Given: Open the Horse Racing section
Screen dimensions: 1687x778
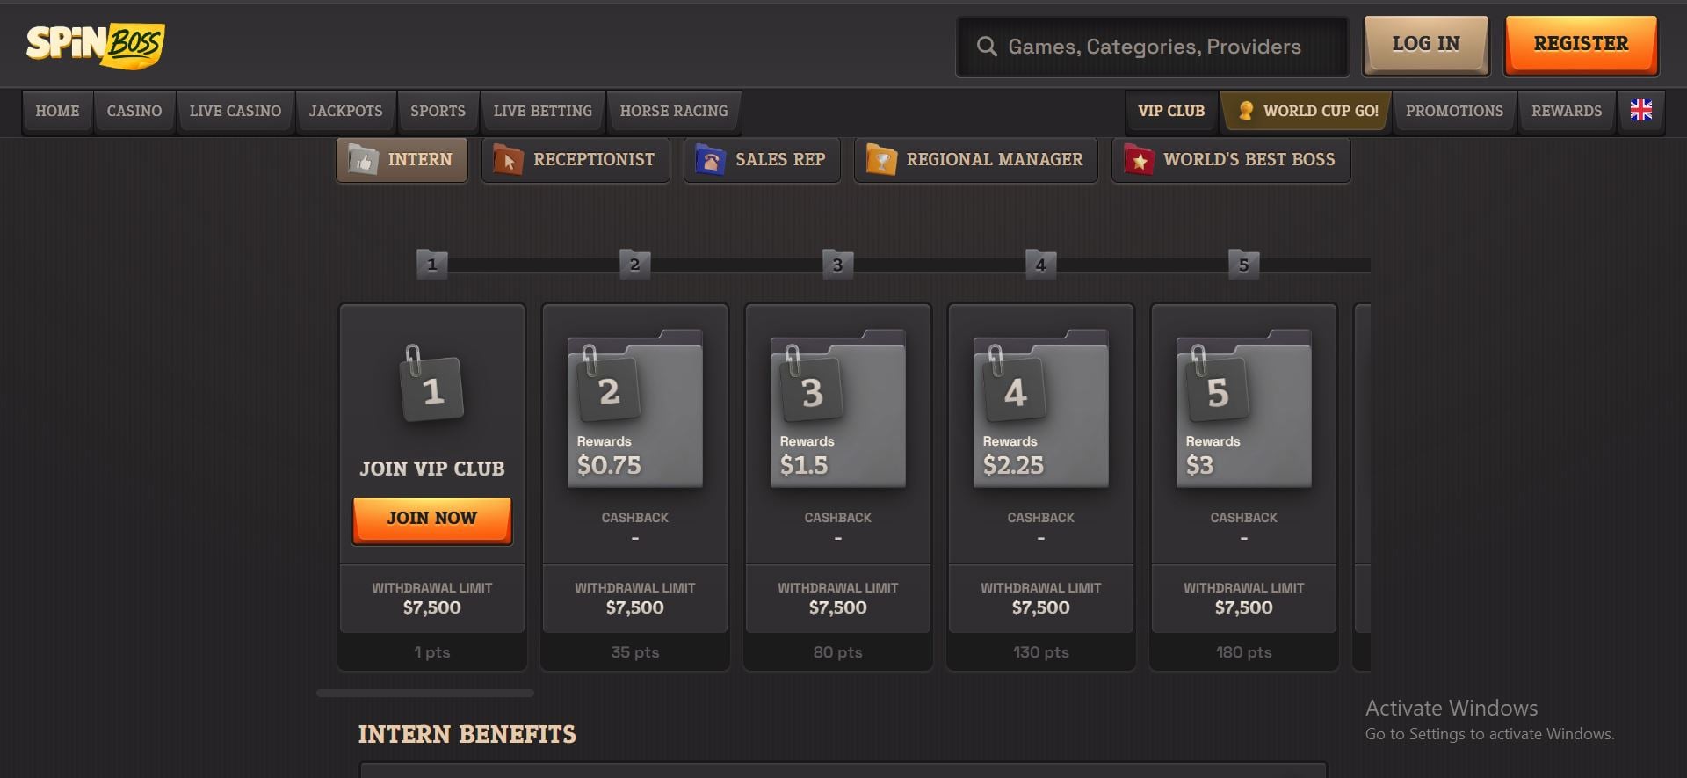Looking at the screenshot, I should pos(674,112).
